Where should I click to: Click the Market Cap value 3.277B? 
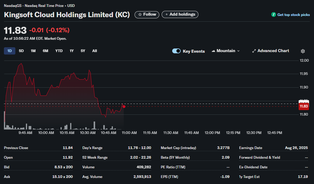(223, 148)
